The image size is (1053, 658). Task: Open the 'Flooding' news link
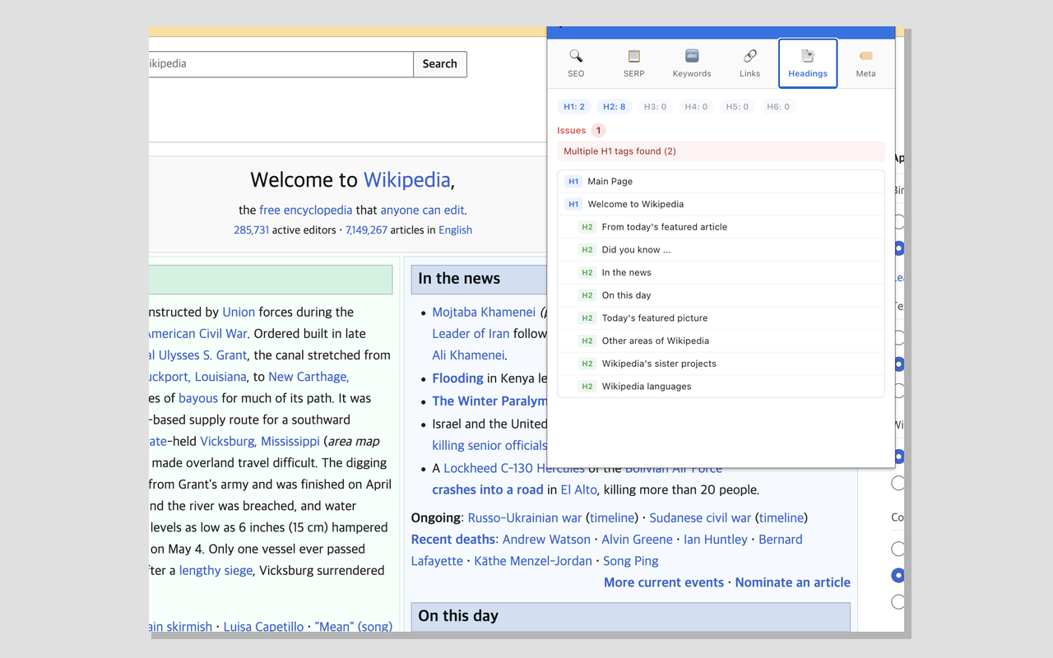pyautogui.click(x=457, y=378)
